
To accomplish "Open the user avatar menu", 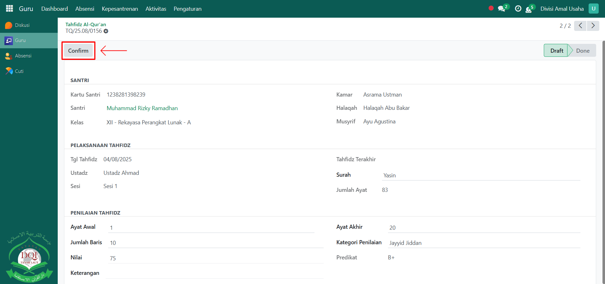I will [593, 9].
